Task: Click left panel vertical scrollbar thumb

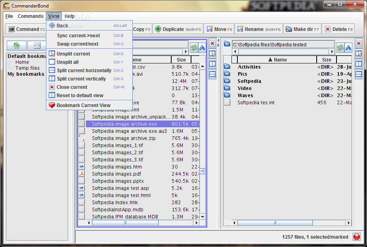Action: pyautogui.click(x=203, y=171)
